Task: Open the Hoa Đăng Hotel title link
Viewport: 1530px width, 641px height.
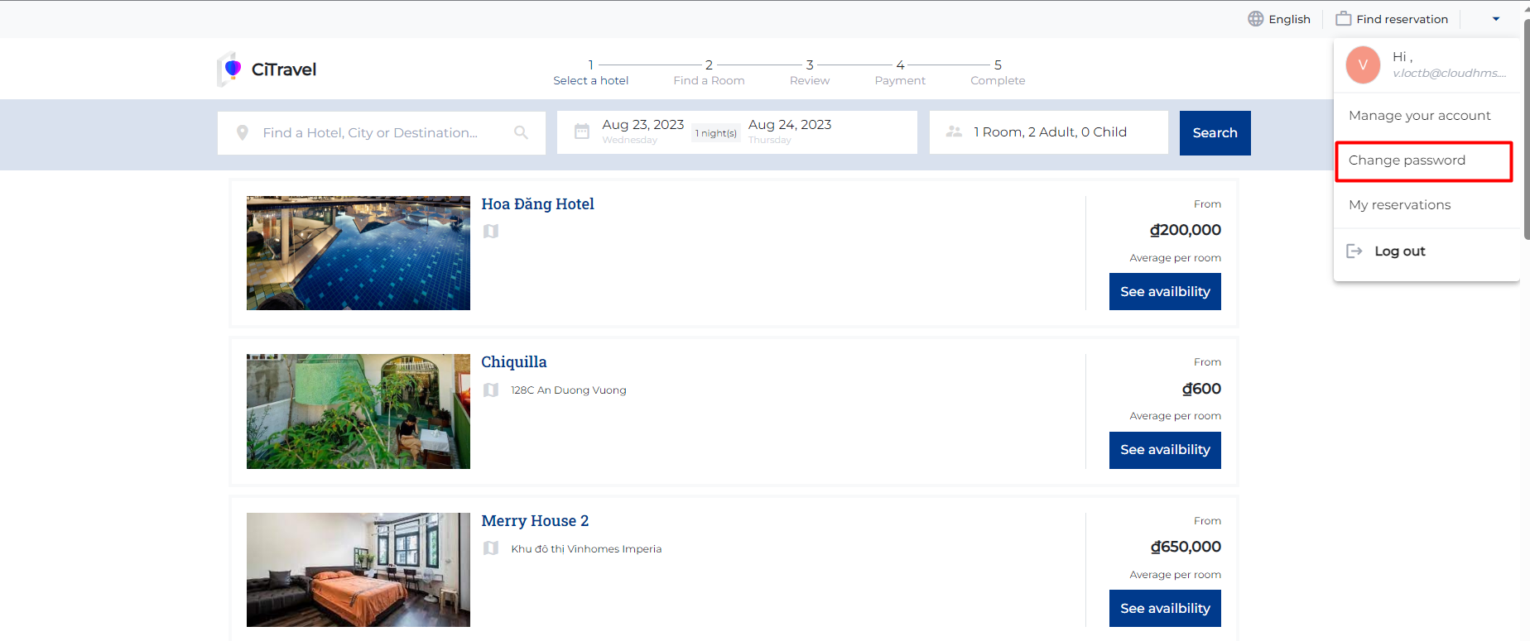Action: click(537, 204)
